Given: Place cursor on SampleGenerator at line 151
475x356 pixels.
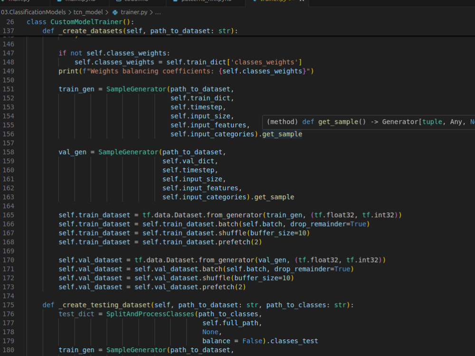Looking at the screenshot, I should [x=136, y=89].
